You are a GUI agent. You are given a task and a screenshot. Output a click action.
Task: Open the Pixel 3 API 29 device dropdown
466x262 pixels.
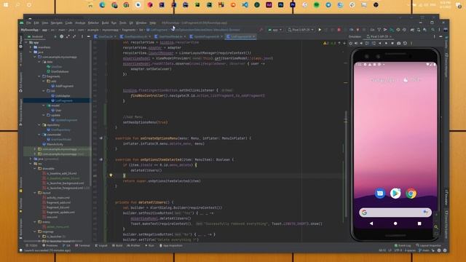(x=301, y=30)
